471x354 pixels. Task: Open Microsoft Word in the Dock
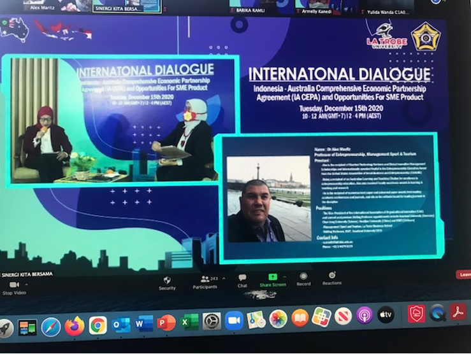(143, 323)
